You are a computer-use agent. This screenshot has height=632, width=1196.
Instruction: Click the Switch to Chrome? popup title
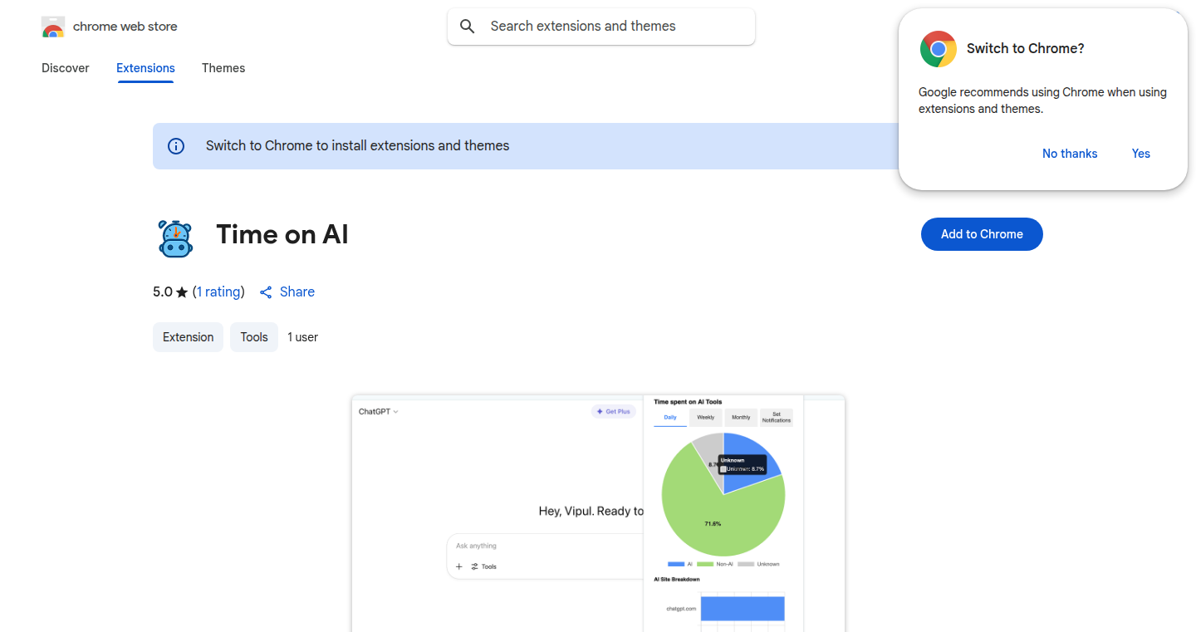[1026, 49]
